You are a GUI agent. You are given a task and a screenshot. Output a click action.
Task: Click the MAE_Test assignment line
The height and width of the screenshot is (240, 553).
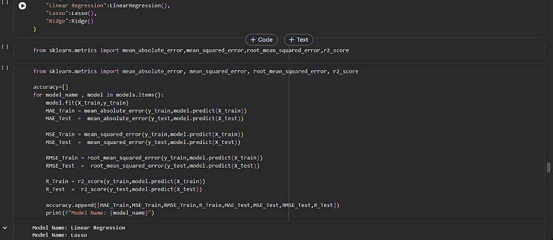144,119
